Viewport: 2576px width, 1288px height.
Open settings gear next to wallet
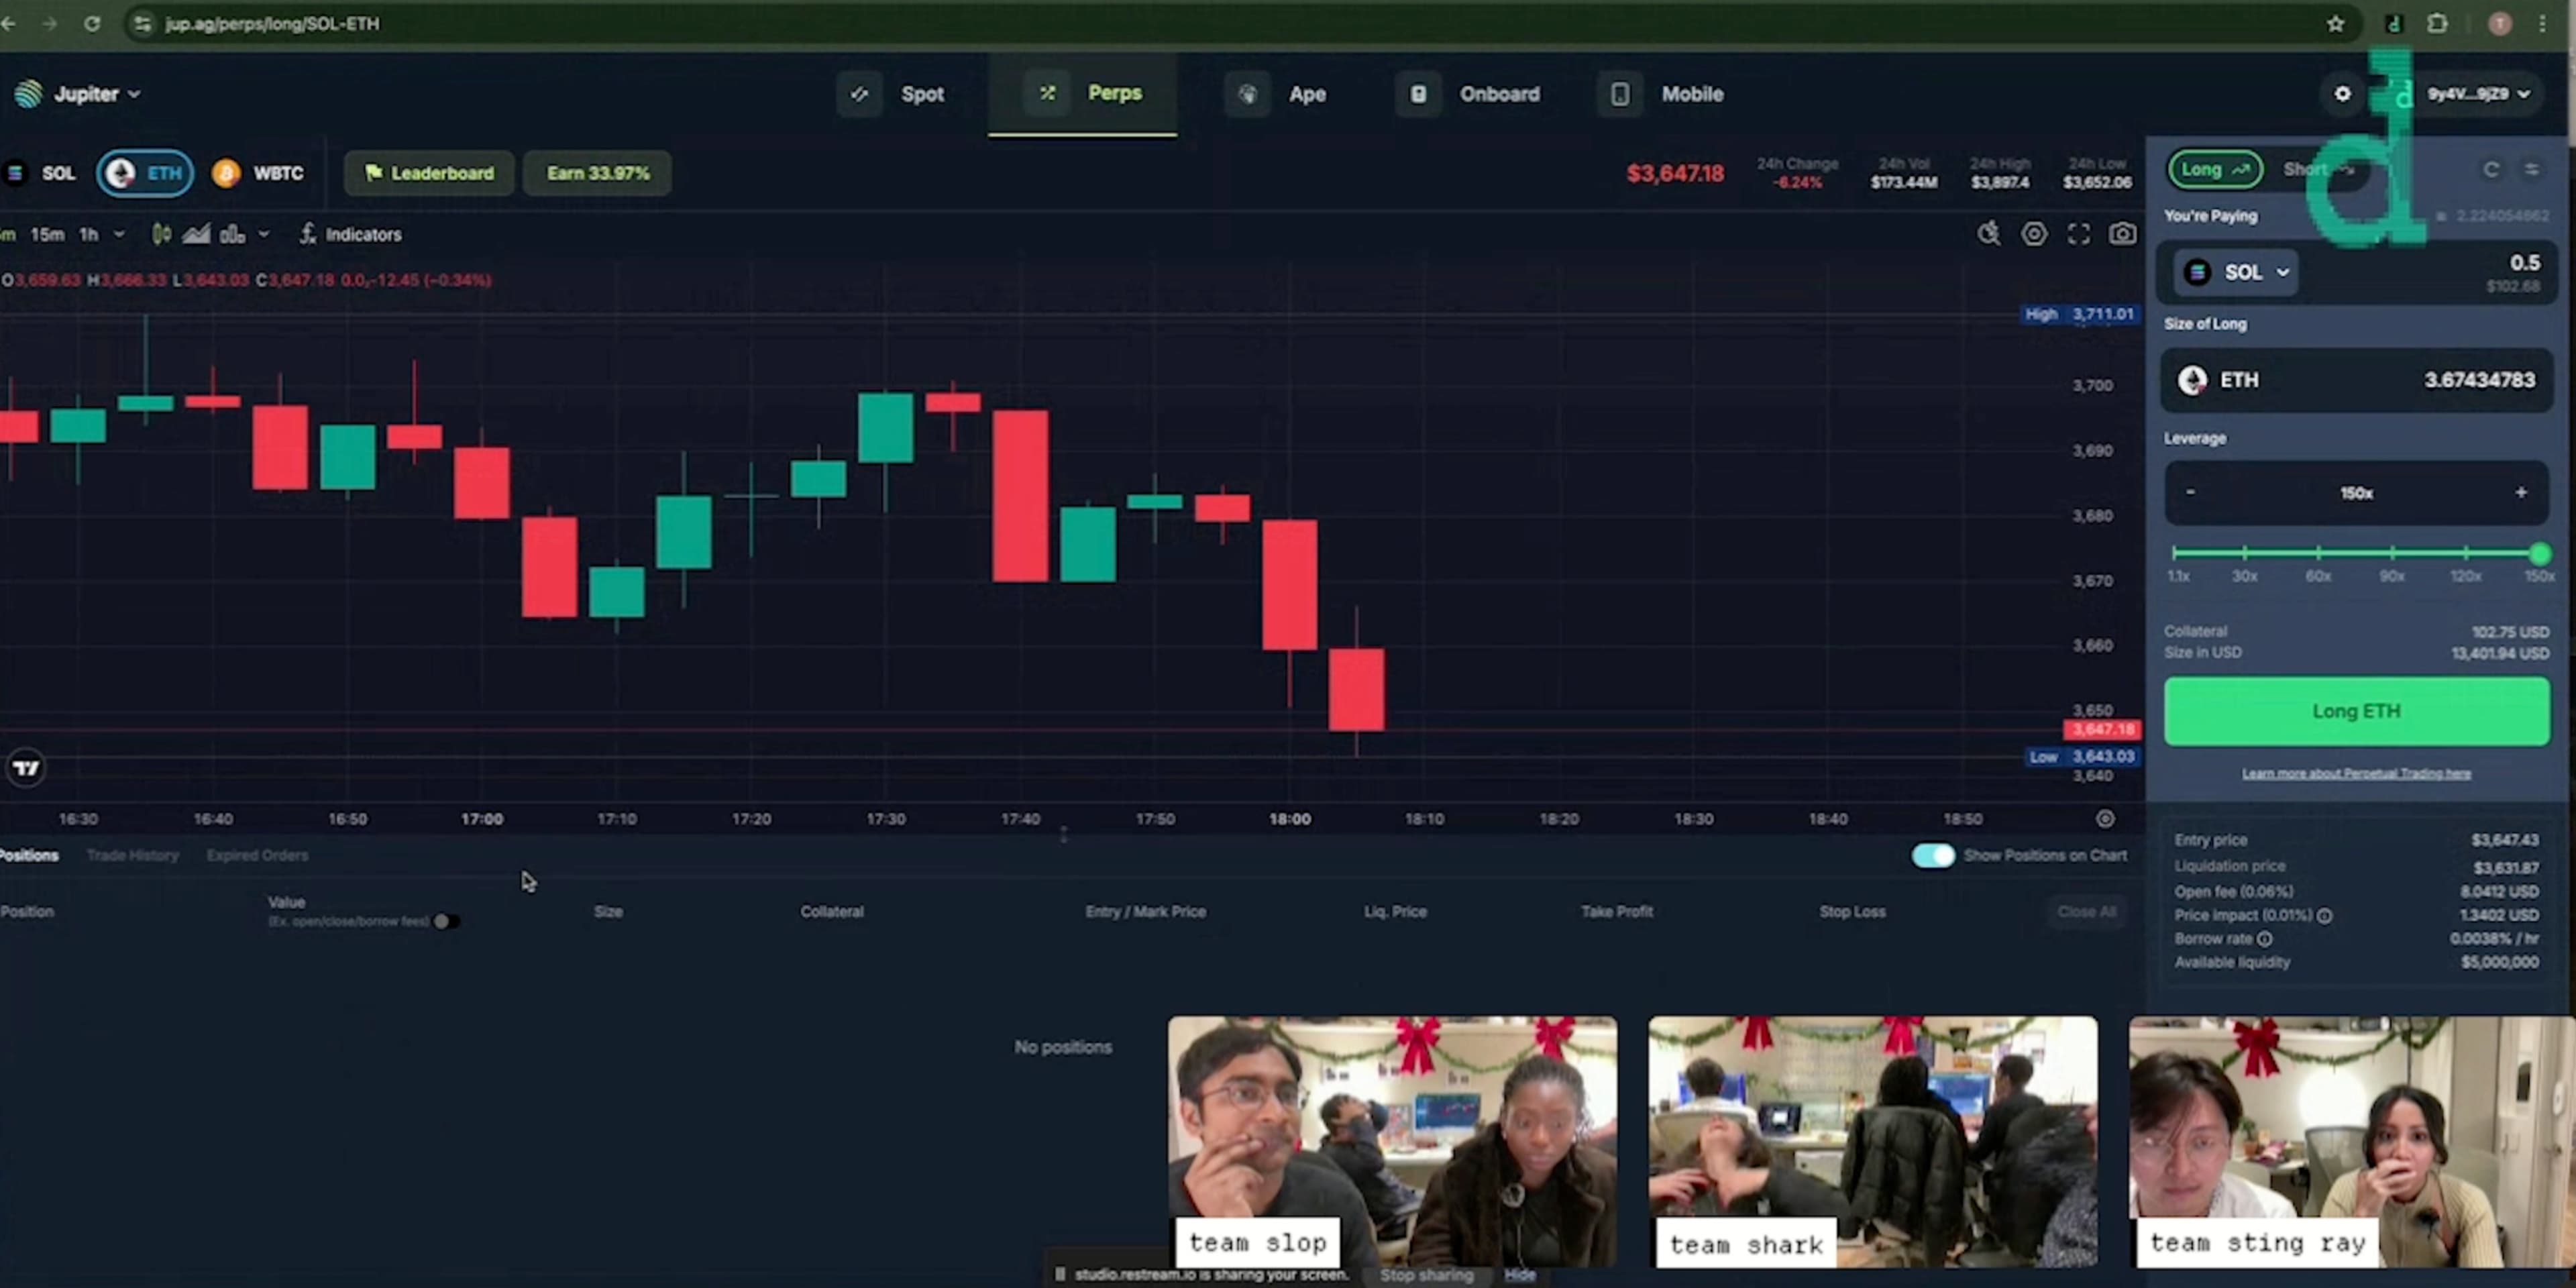[x=2342, y=94]
